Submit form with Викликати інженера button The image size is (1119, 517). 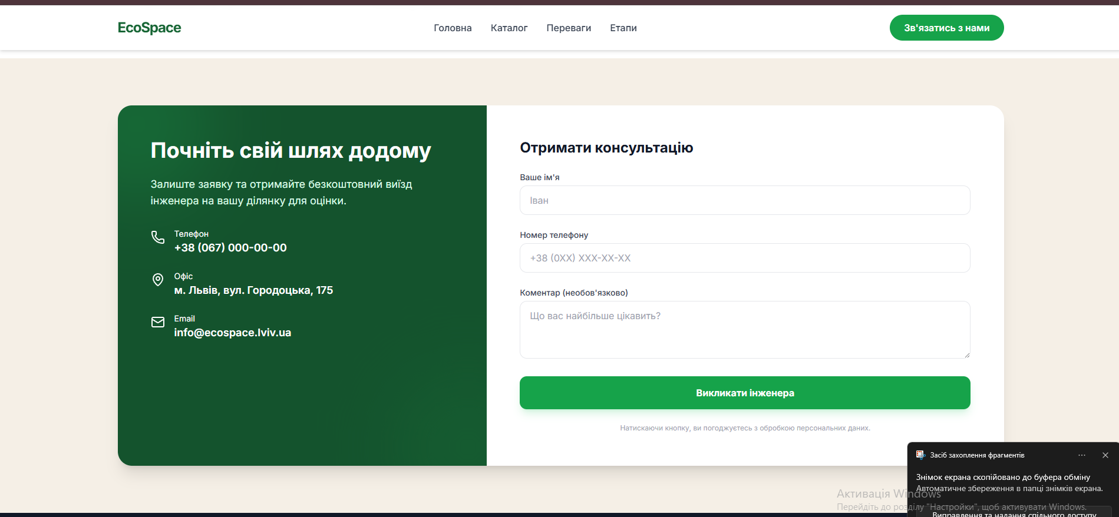tap(745, 393)
